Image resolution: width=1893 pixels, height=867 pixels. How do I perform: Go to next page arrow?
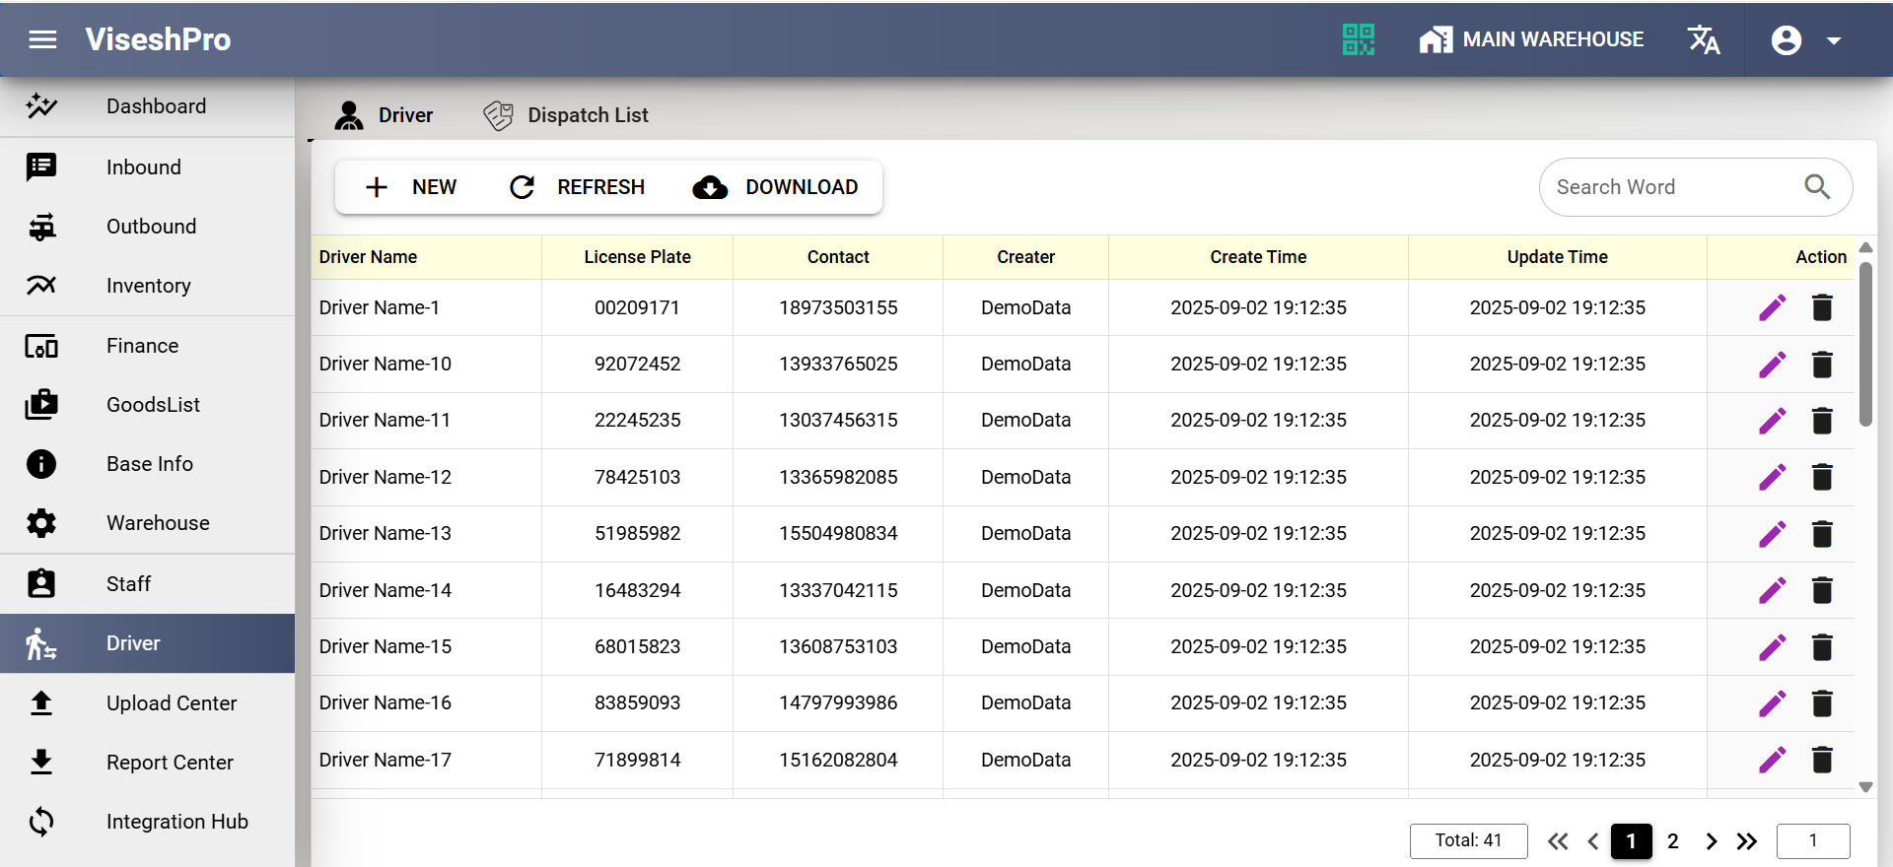click(x=1711, y=841)
